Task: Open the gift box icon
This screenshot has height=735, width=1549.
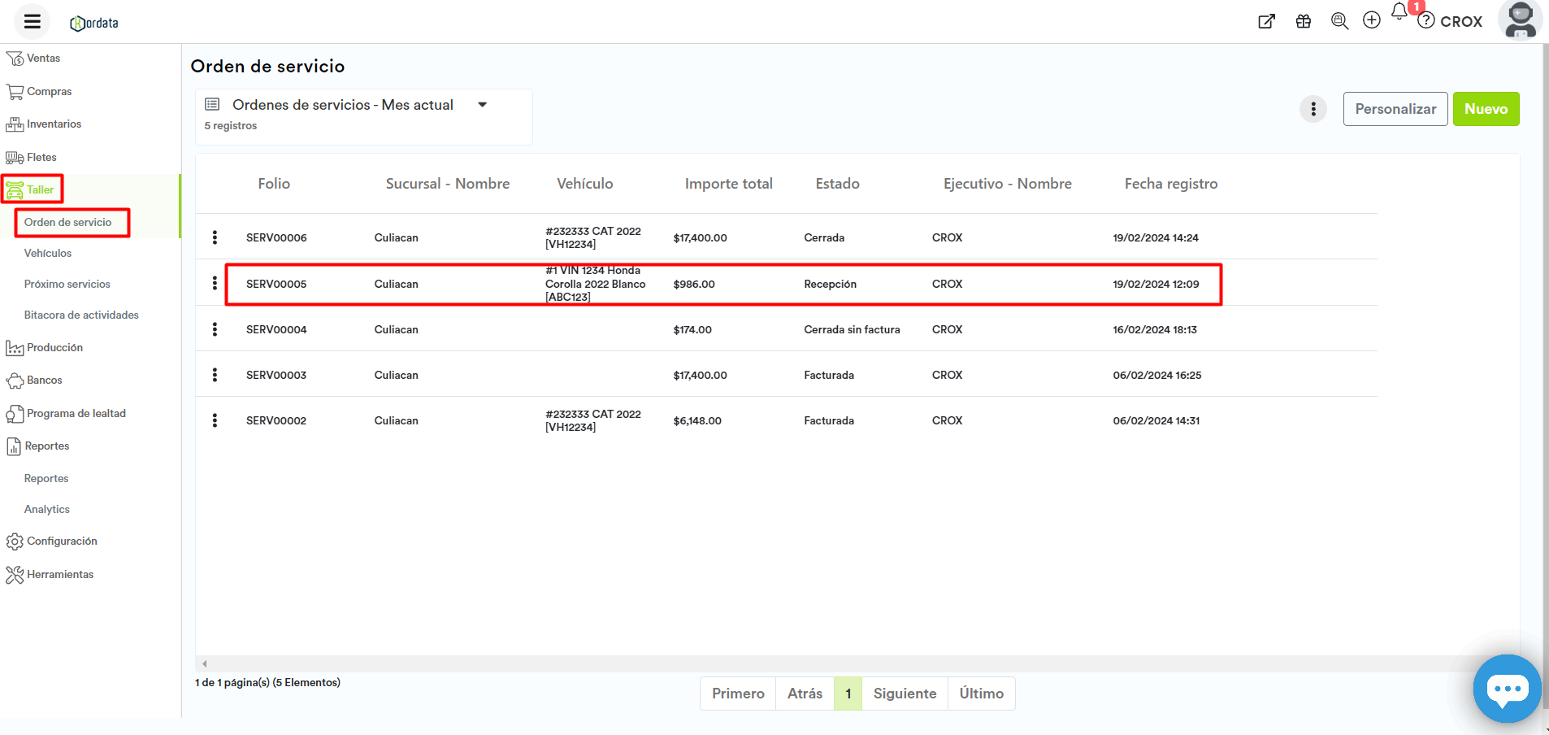Action: tap(1304, 22)
